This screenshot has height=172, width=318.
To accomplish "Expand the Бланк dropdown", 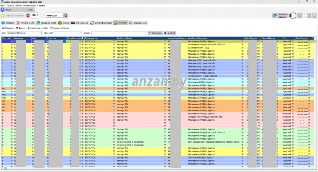I will coord(145,33).
